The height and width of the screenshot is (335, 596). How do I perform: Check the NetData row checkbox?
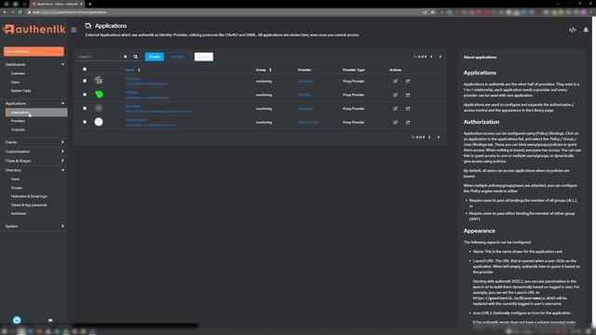pos(85,95)
